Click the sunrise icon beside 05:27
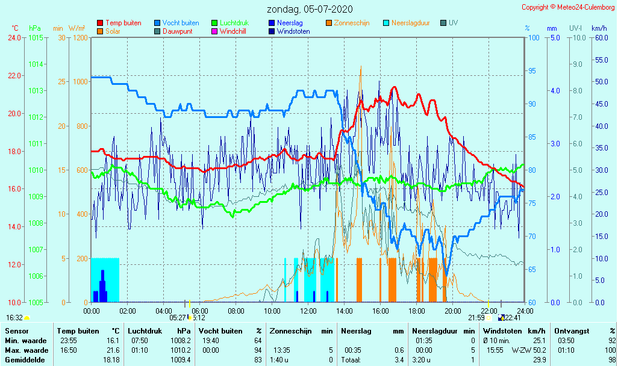This screenshot has height=366, width=618. 189,318
